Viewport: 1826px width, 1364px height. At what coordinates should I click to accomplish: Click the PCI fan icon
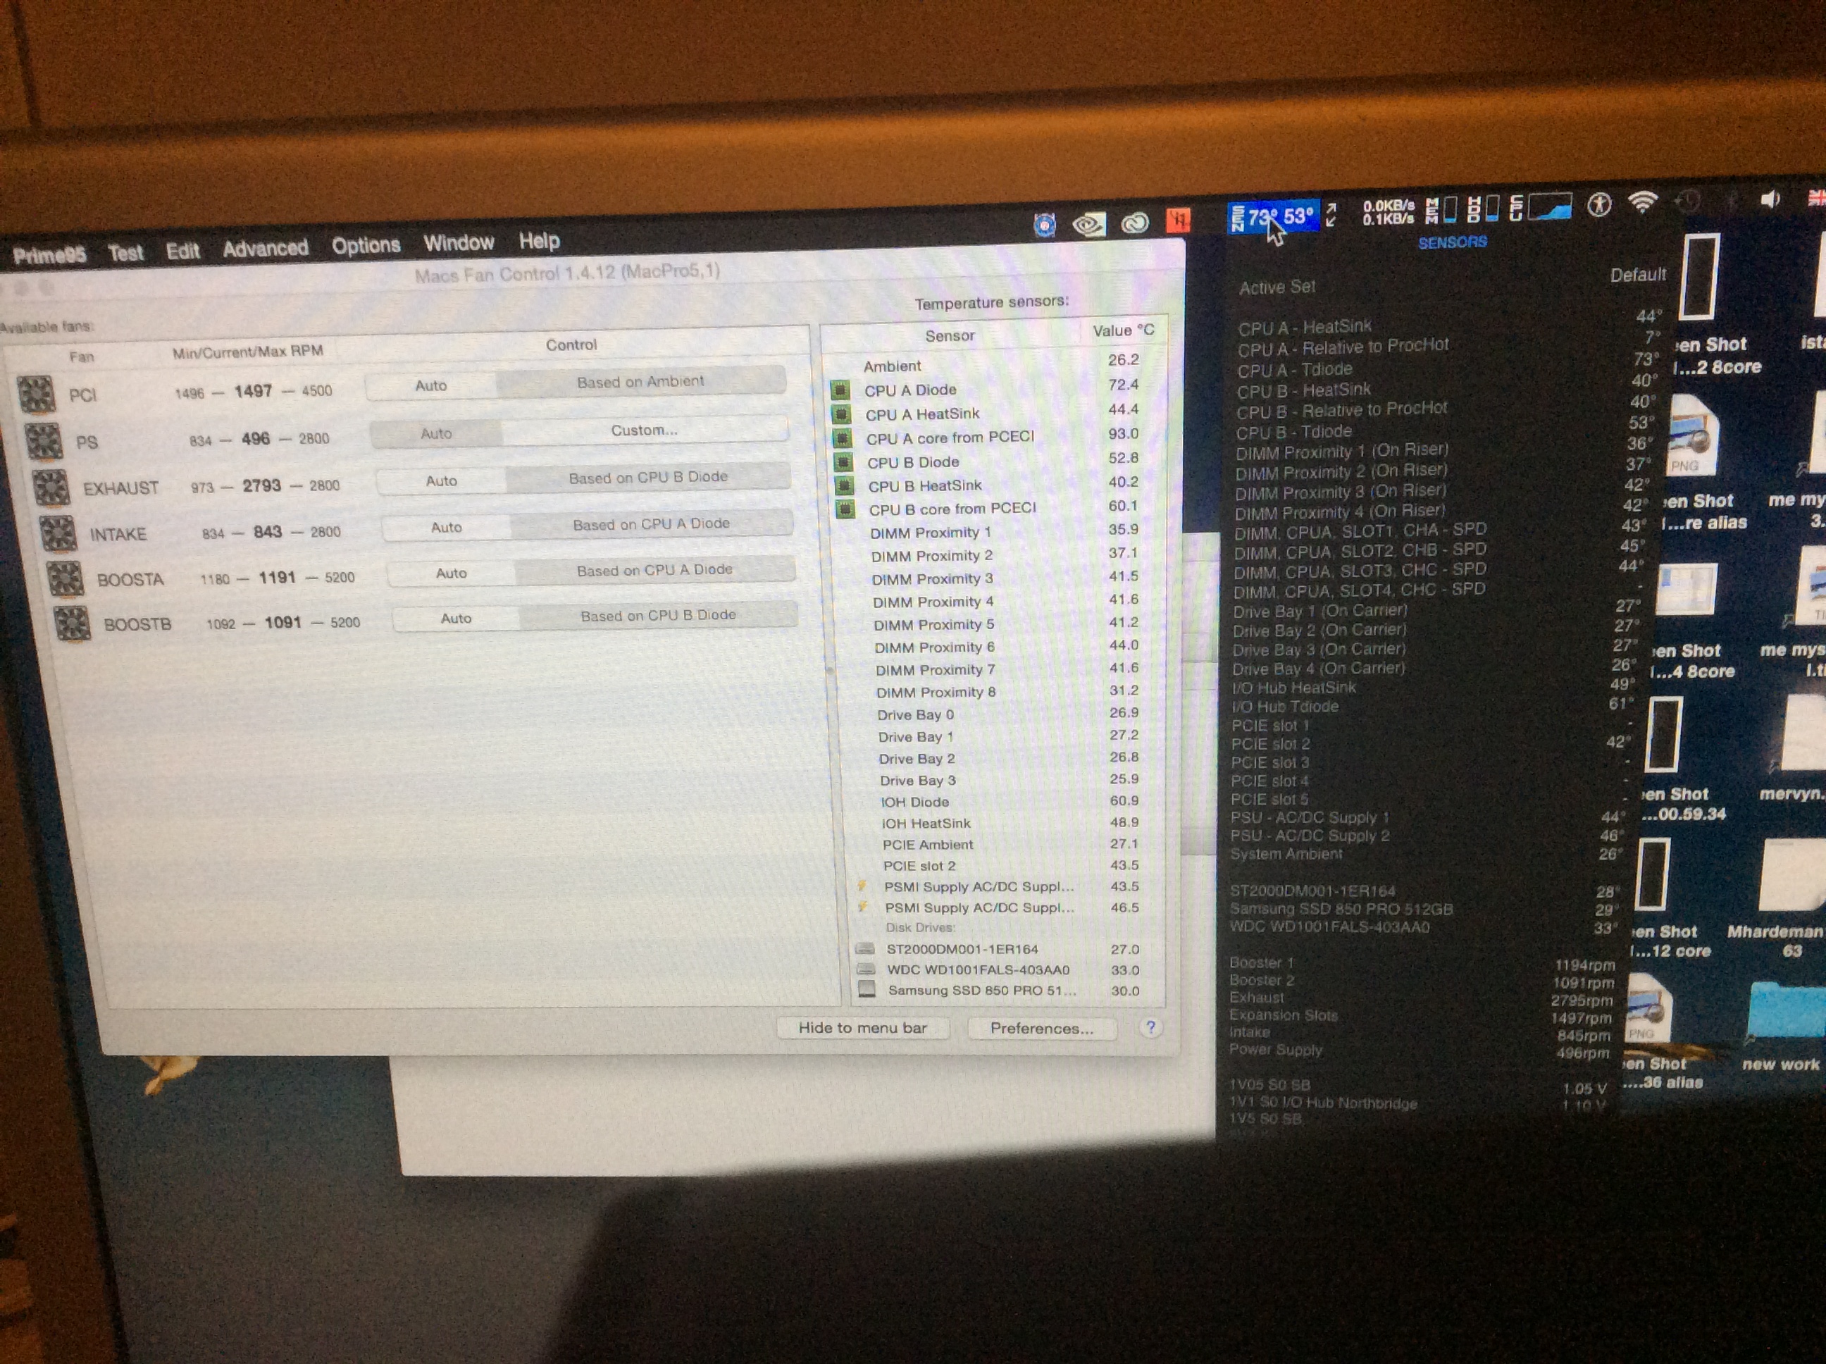pos(37,394)
